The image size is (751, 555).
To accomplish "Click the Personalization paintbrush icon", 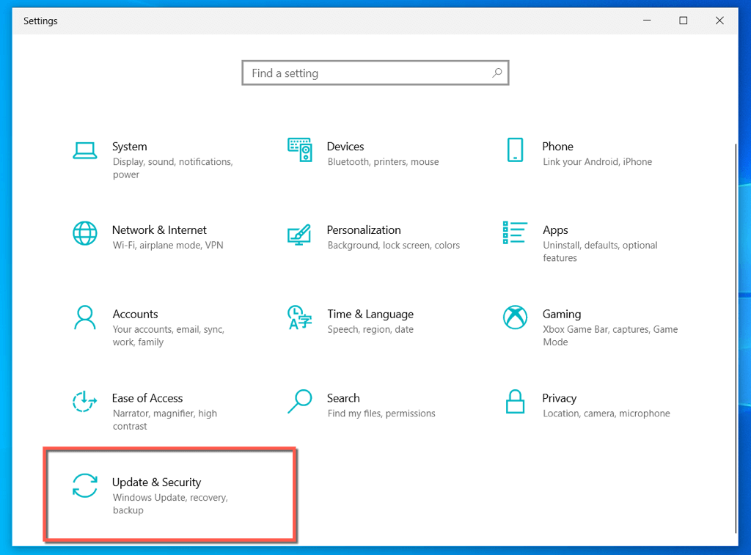I will click(299, 235).
